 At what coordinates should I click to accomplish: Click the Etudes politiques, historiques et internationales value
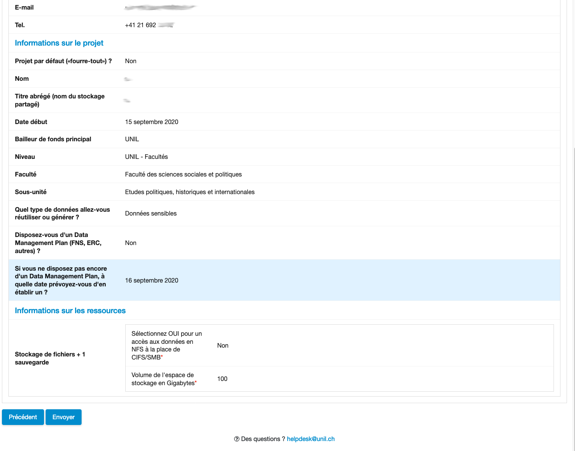[190, 192]
